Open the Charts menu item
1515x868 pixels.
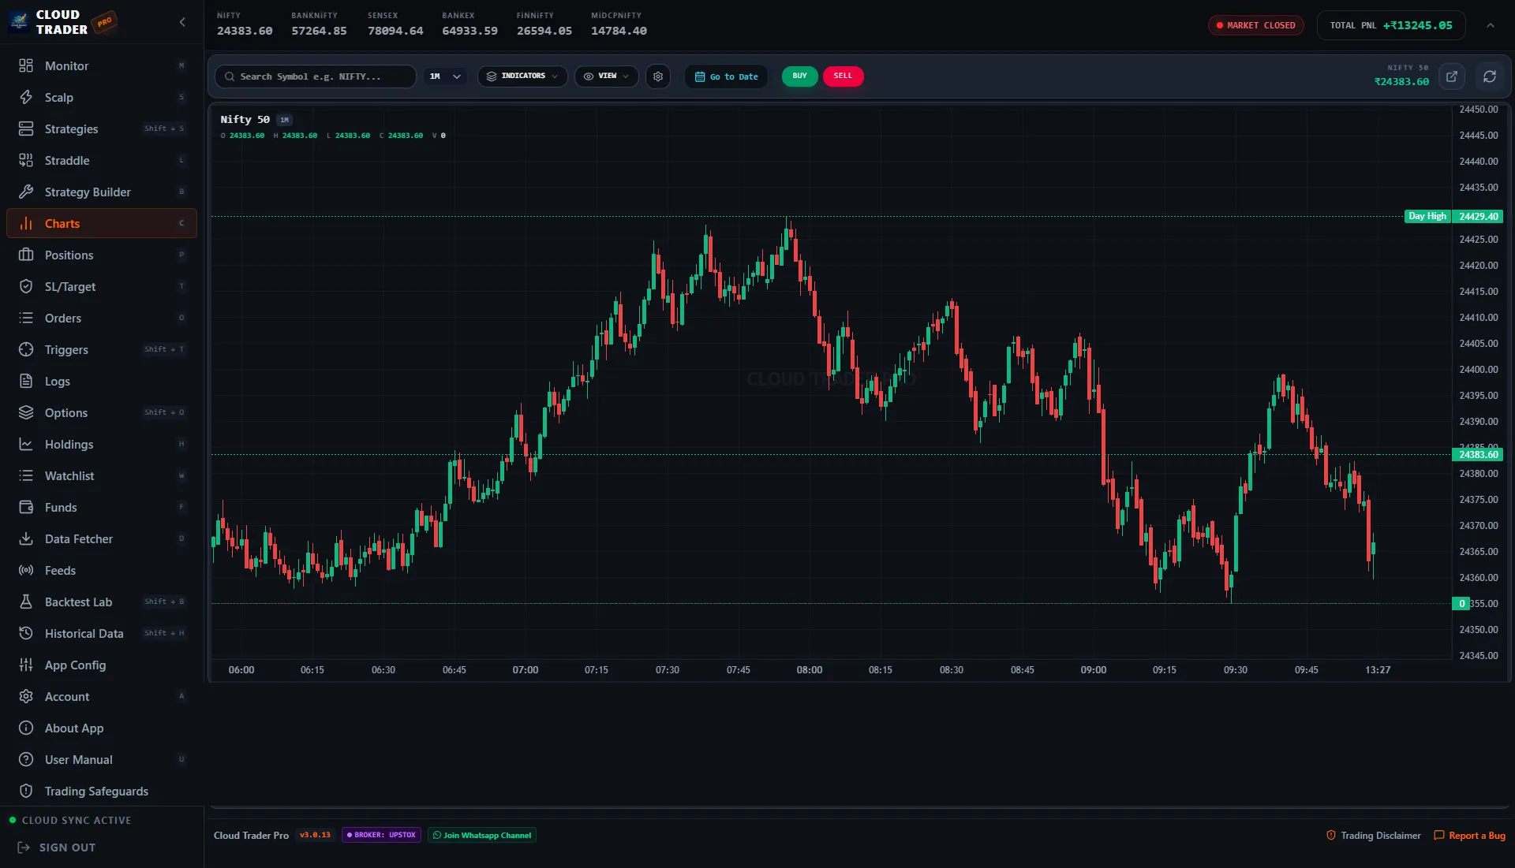(102, 223)
